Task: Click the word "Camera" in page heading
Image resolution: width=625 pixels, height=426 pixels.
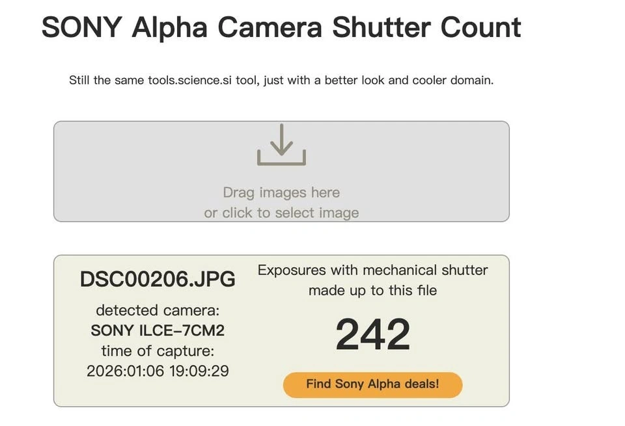Action: point(270,27)
